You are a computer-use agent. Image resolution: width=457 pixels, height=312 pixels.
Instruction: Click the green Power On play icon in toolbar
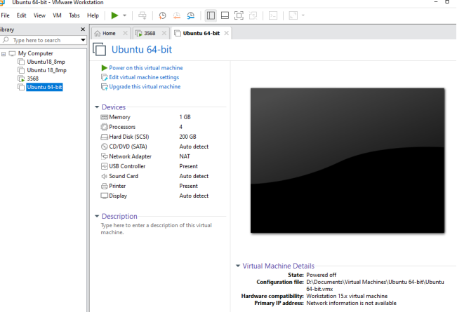[x=115, y=15]
